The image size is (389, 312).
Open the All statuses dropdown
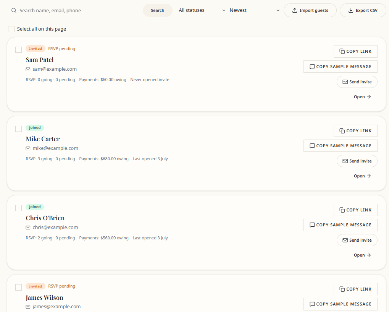pyautogui.click(x=202, y=10)
